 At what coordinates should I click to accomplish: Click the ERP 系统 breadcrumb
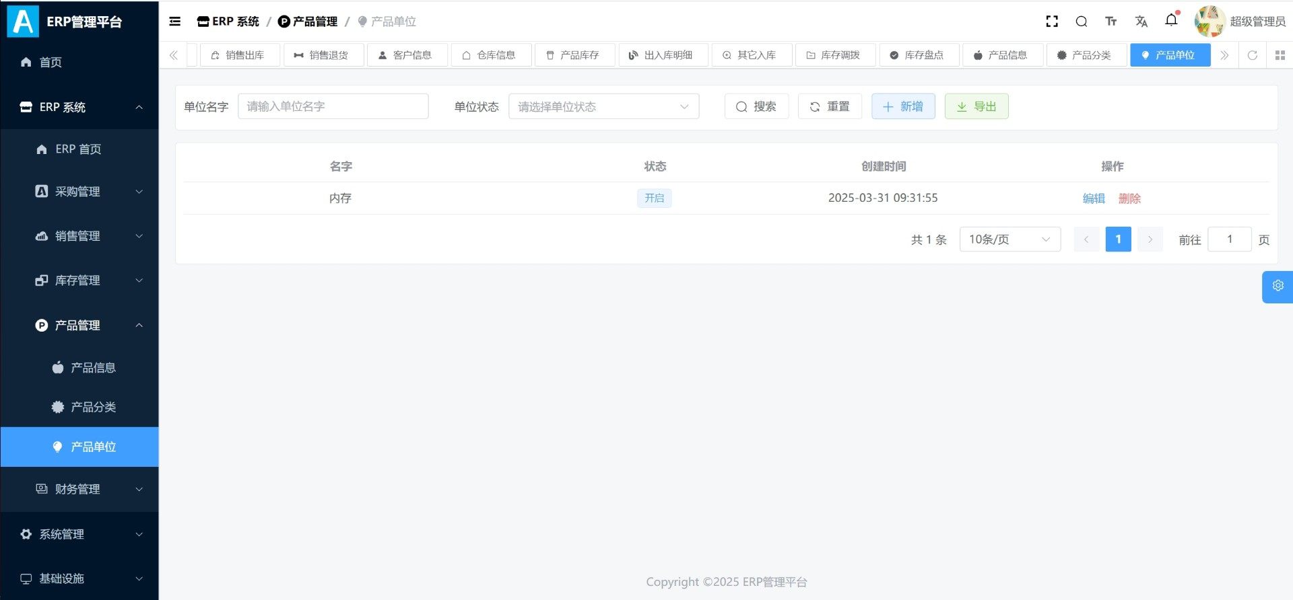coord(228,22)
